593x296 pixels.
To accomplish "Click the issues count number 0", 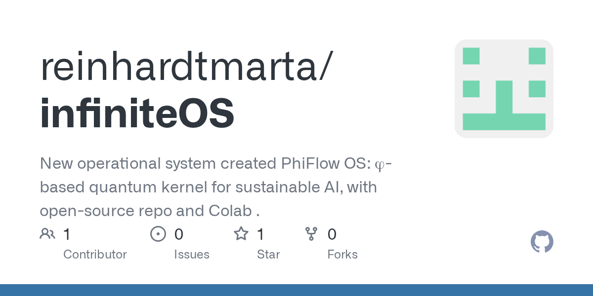I will pyautogui.click(x=179, y=234).
